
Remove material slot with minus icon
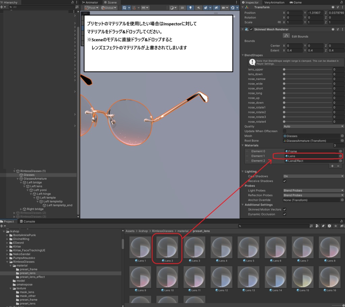(x=338, y=166)
